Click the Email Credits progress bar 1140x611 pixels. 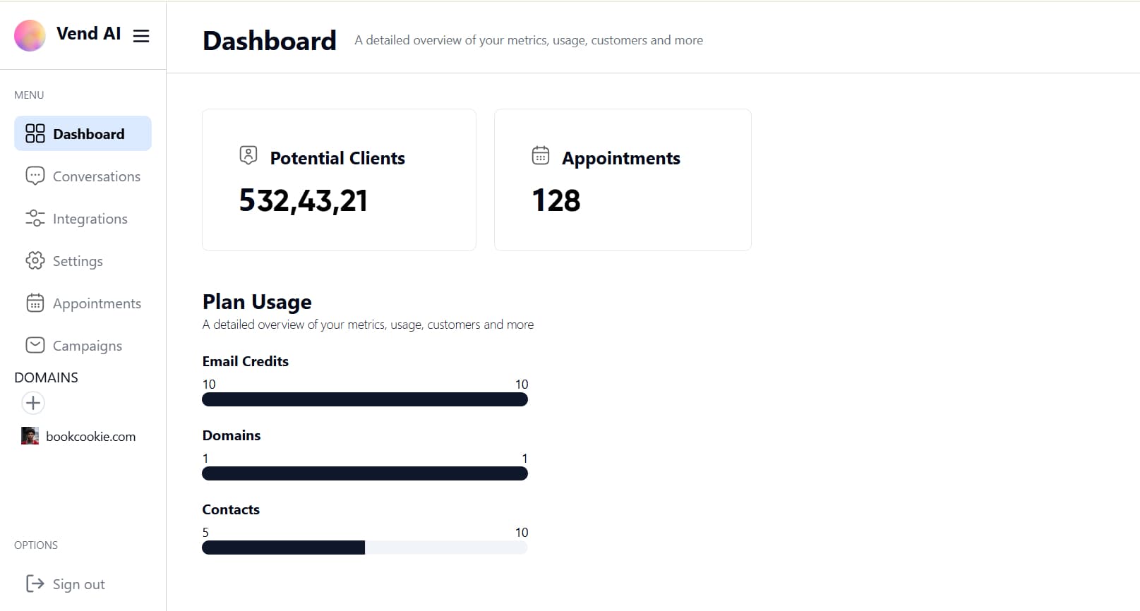click(x=364, y=399)
